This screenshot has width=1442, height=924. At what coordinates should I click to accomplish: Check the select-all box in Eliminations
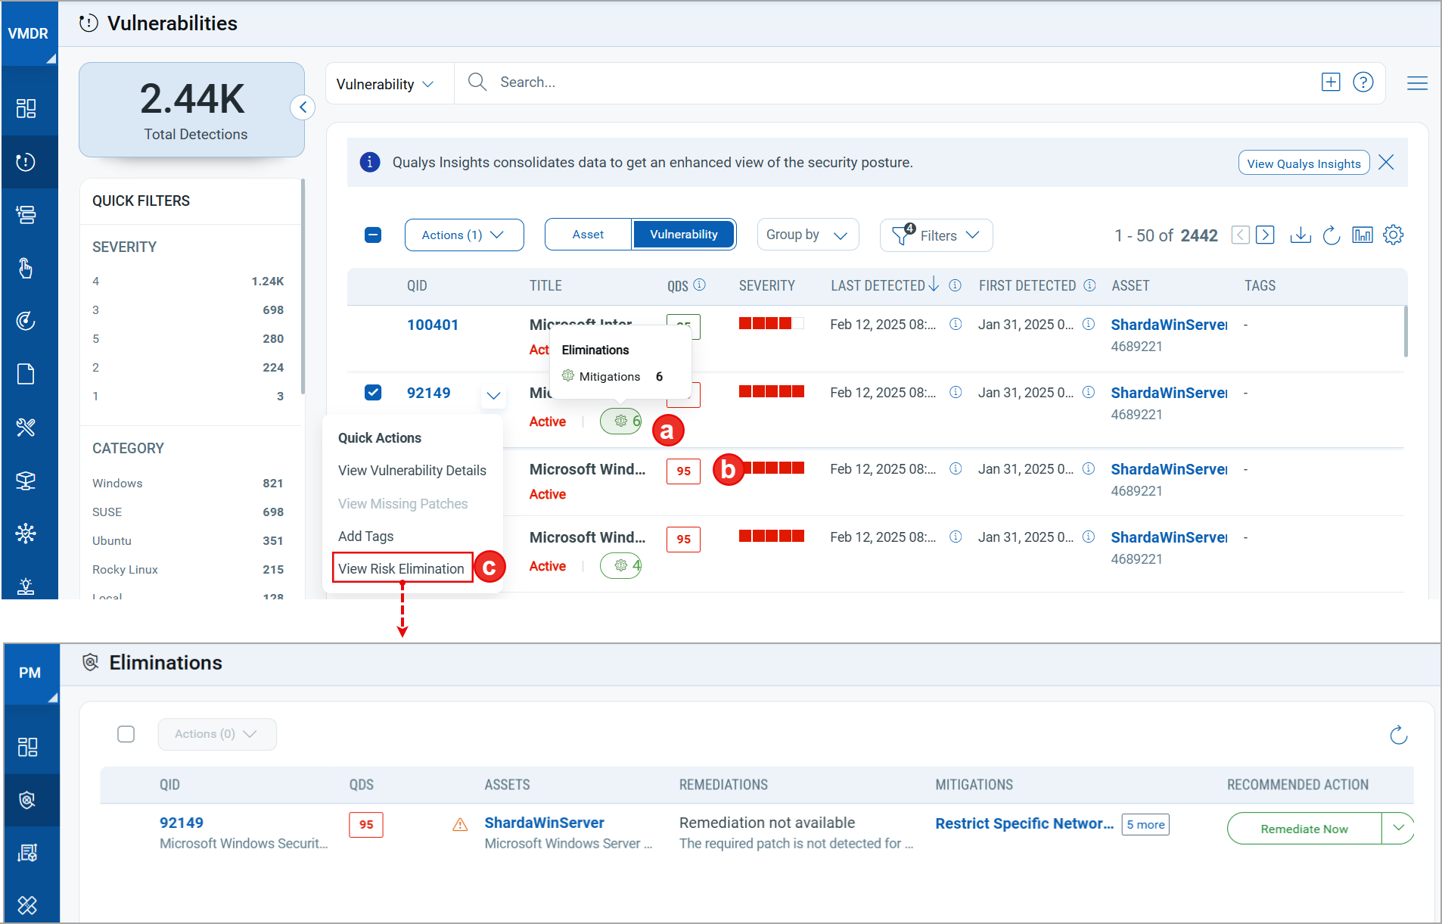pyautogui.click(x=126, y=734)
